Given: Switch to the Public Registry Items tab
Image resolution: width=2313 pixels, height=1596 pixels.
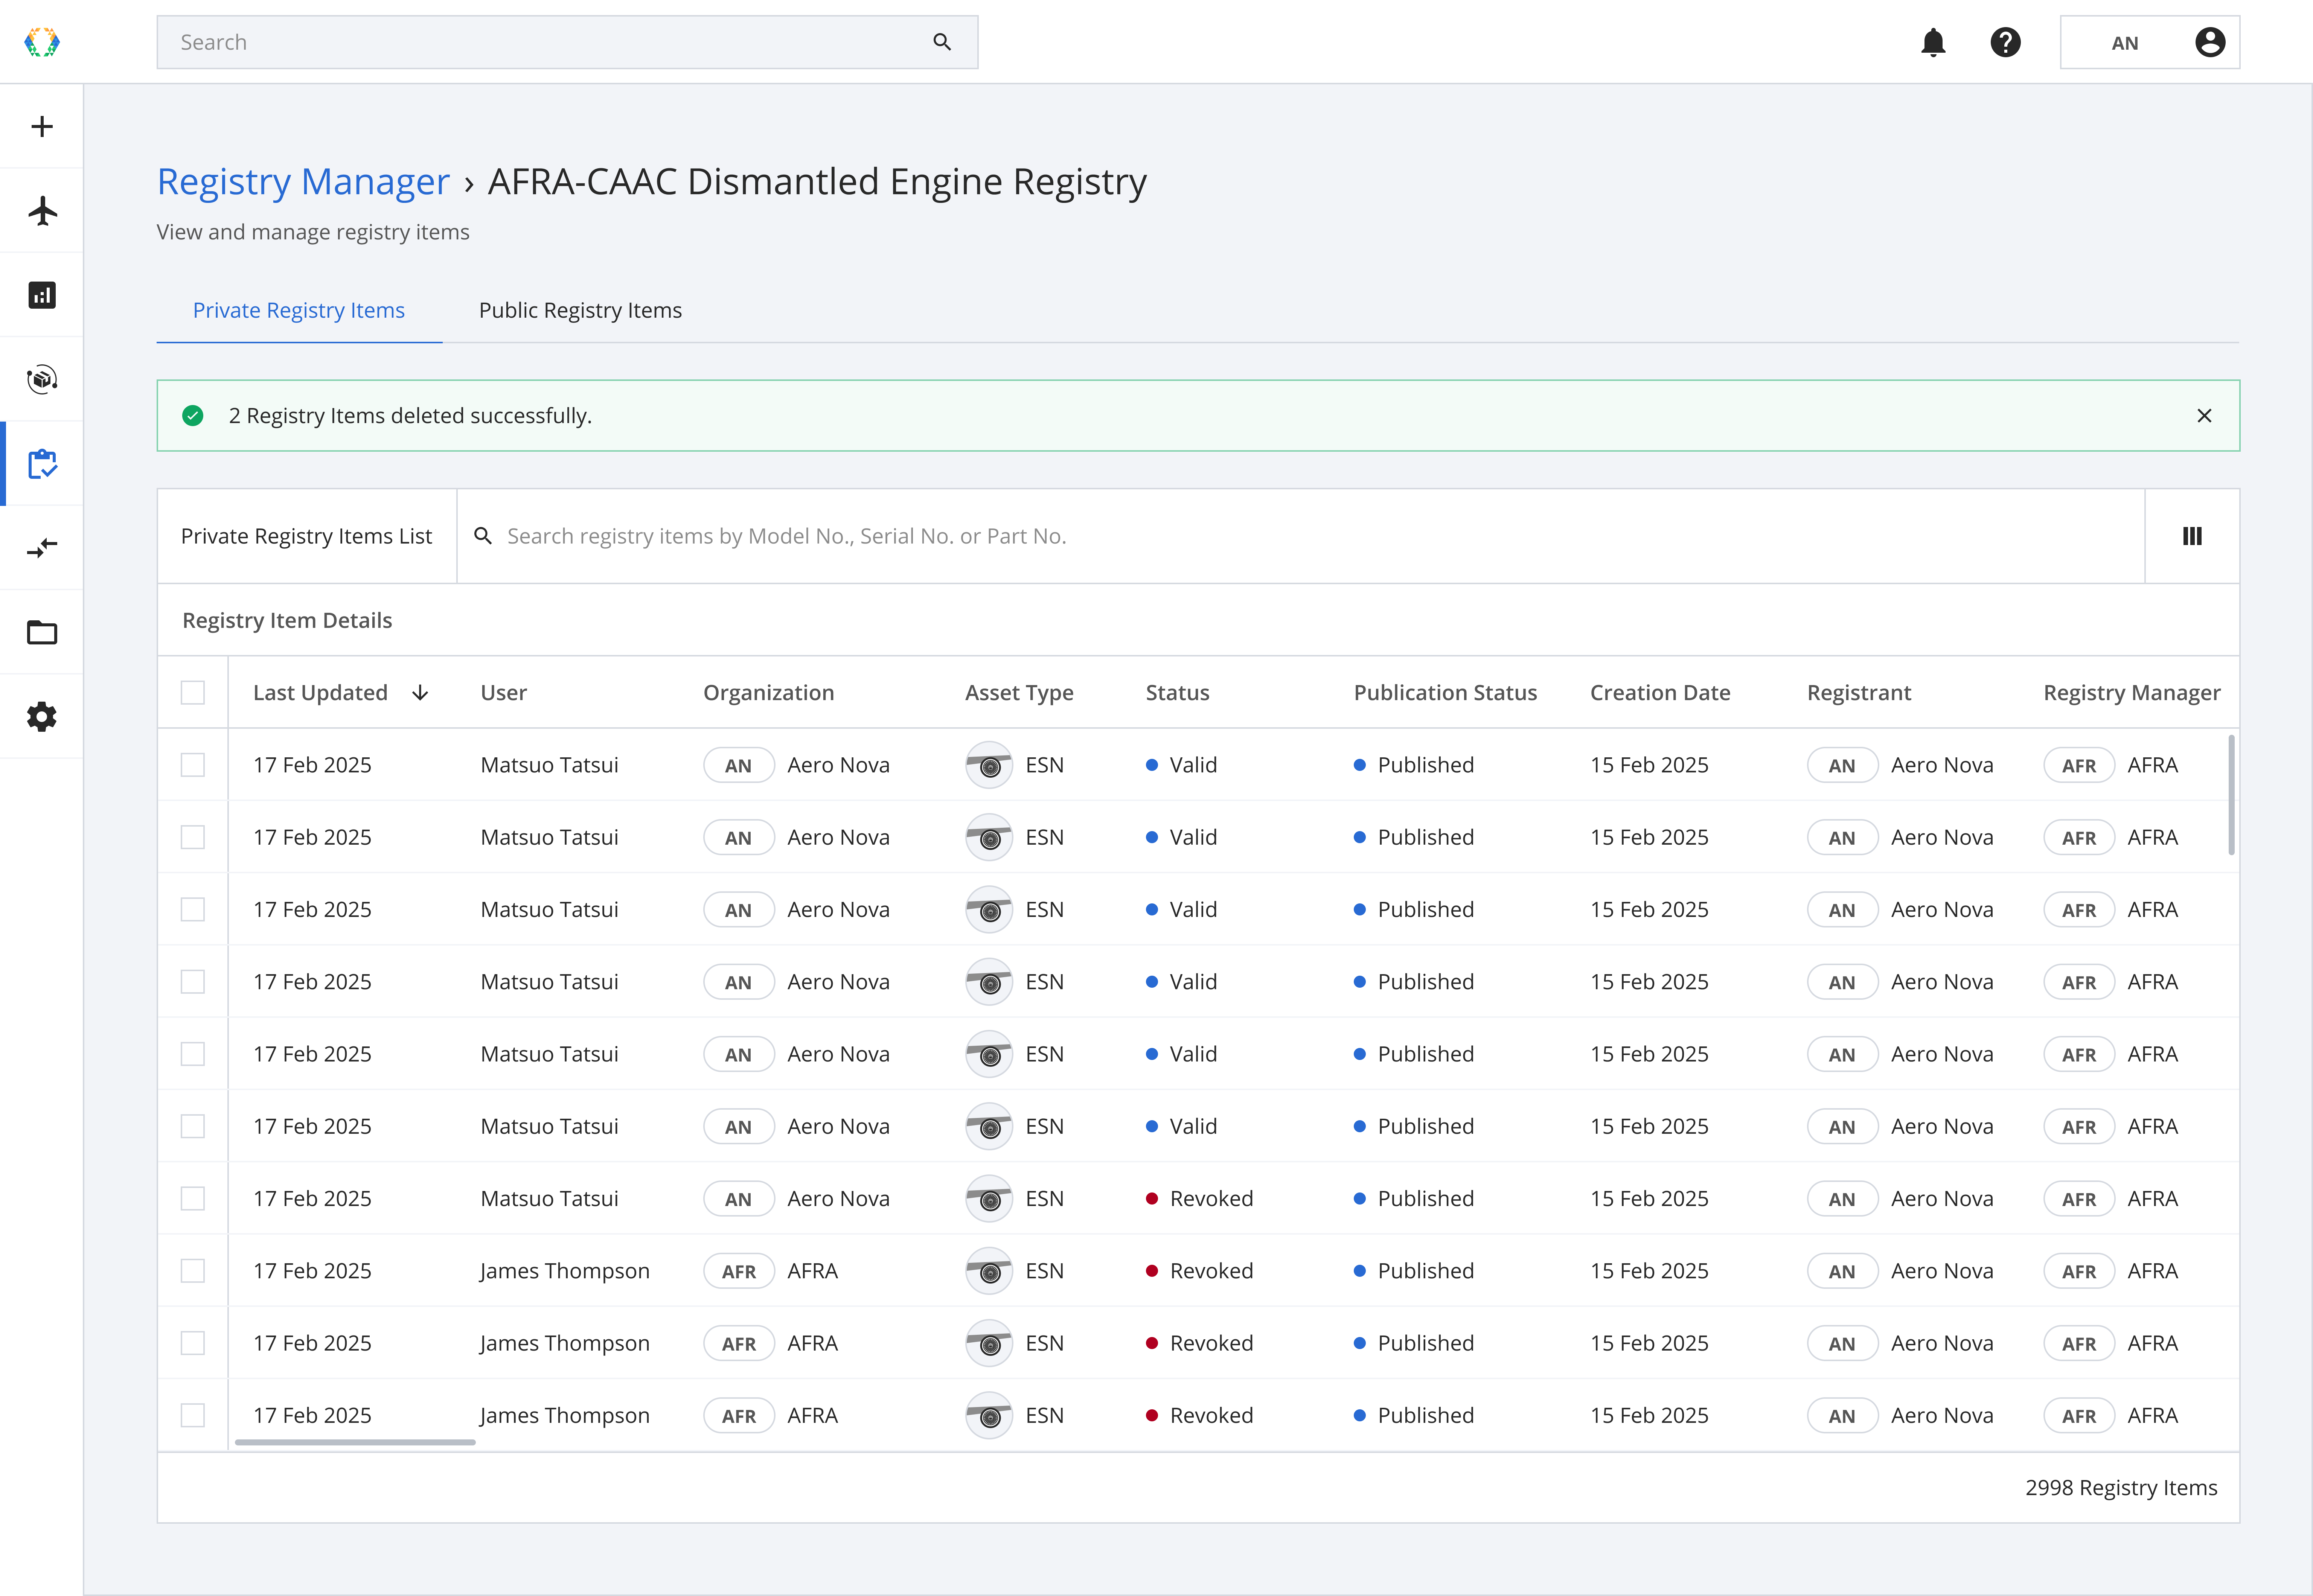Looking at the screenshot, I should point(580,310).
